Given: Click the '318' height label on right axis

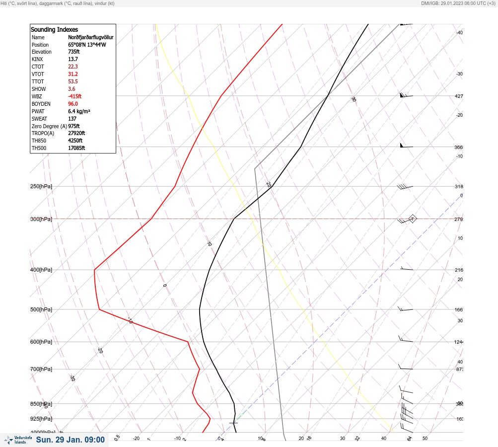Looking at the screenshot, I should pos(459,186).
